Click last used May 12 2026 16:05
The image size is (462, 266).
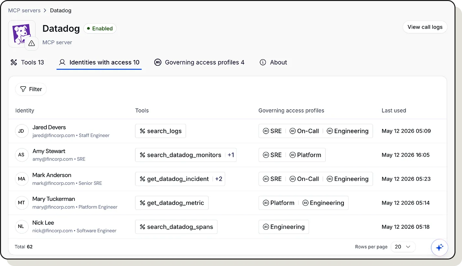click(x=406, y=155)
